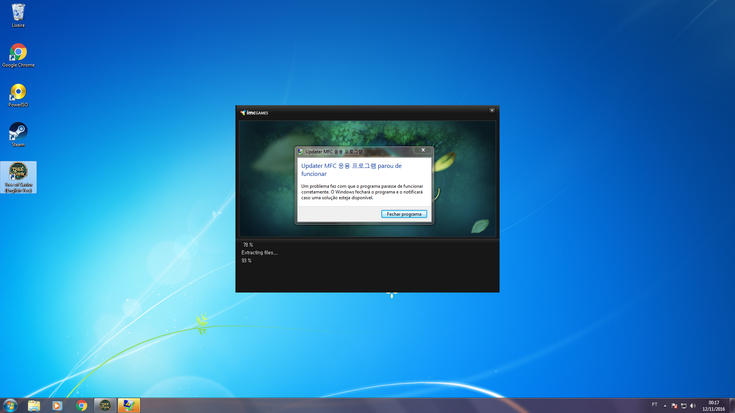Open Windows Explorer from the taskbar
735x413 pixels.
click(x=34, y=405)
